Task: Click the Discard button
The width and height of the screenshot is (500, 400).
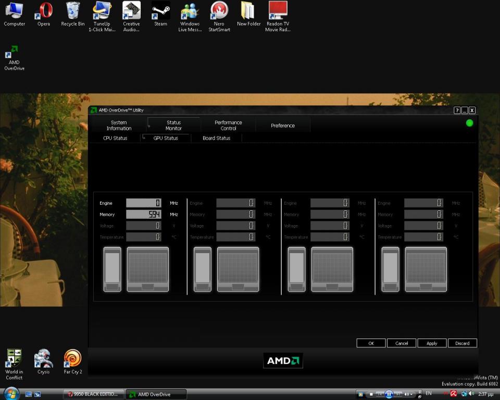Action: (x=463, y=343)
